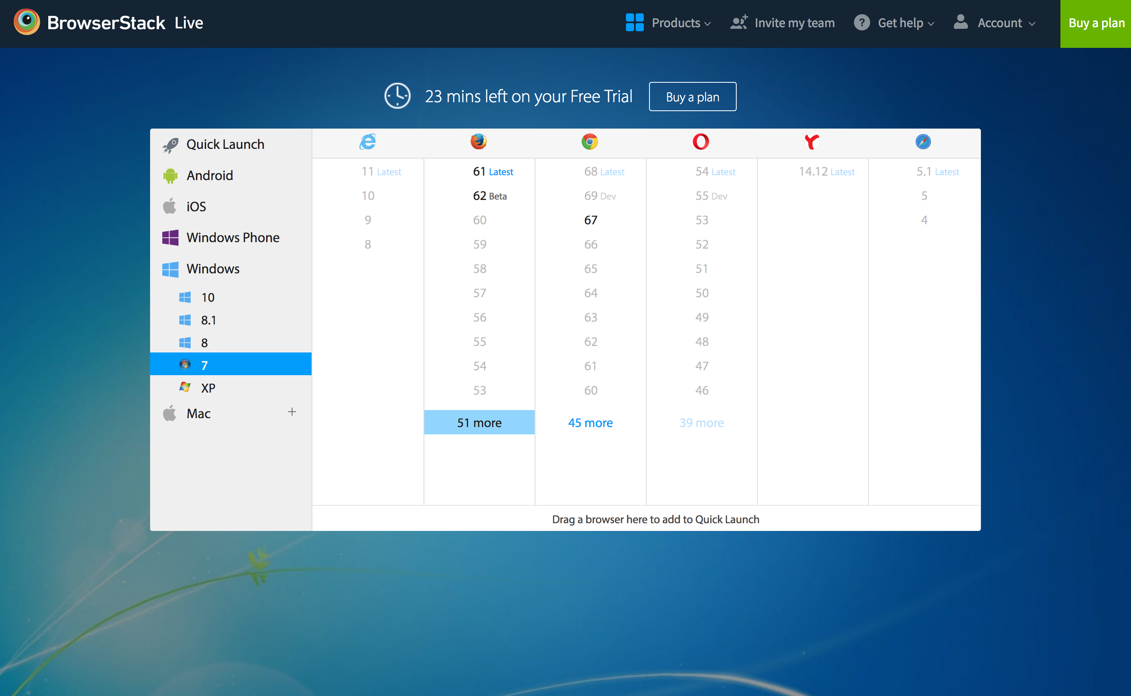Screen dimensions: 1131x696
Task: Click the Products grid icon
Action: tap(634, 23)
